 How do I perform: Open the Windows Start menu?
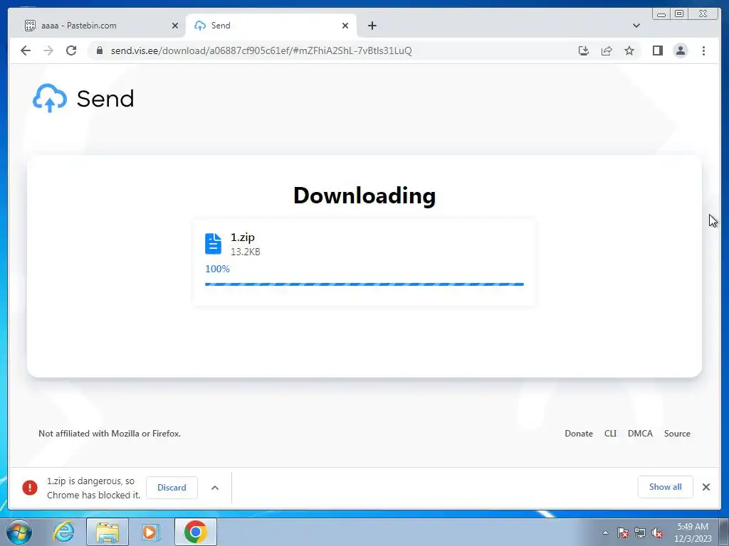coord(19,532)
